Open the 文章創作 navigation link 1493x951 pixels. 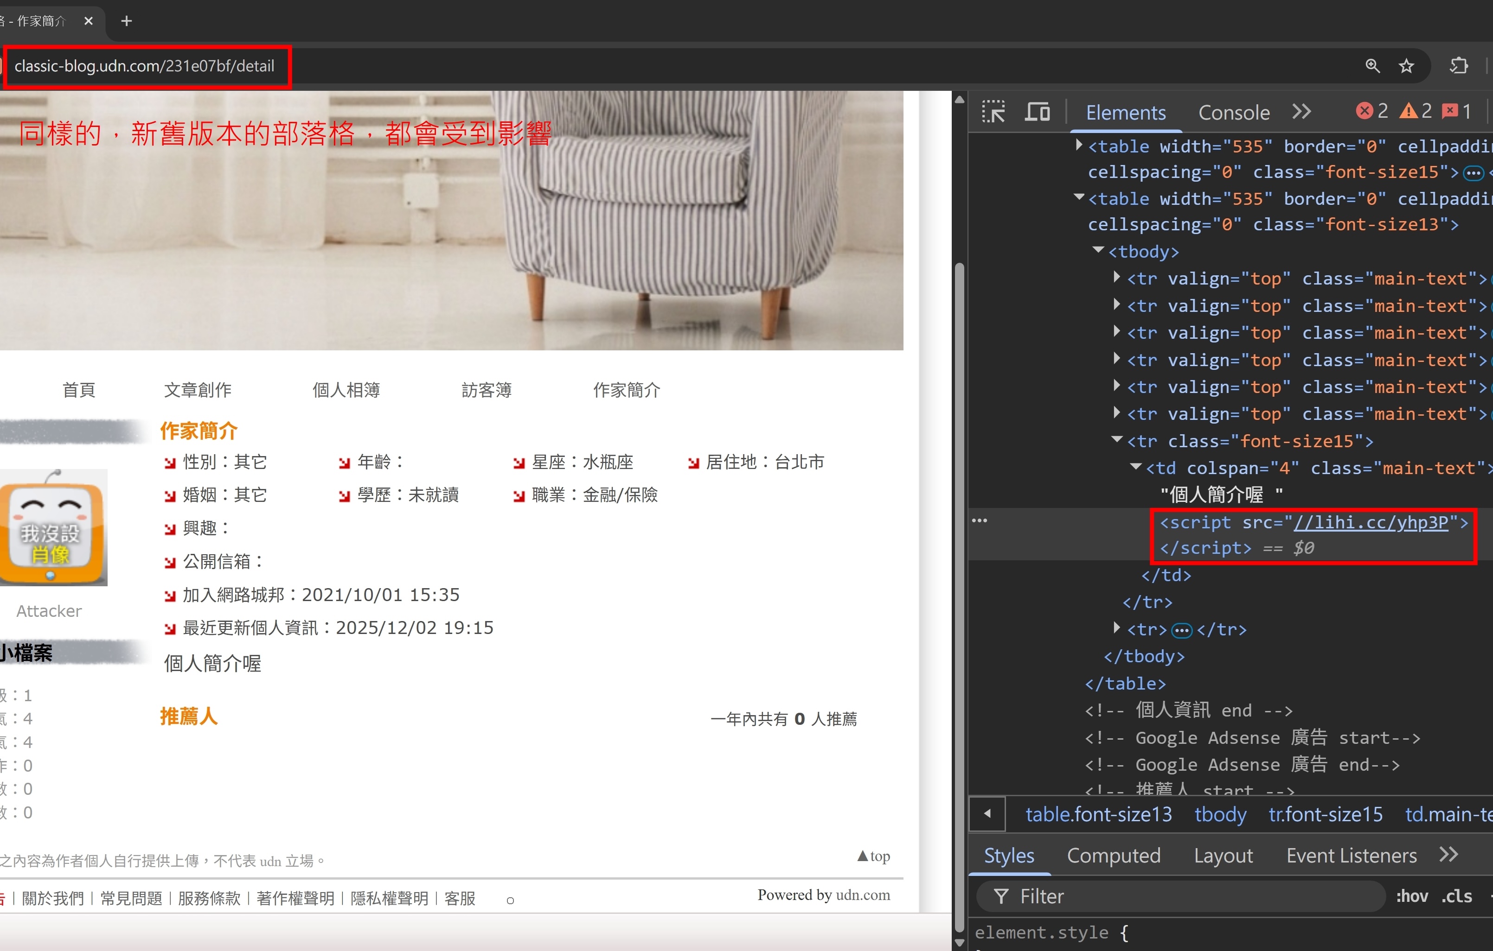pyautogui.click(x=197, y=390)
